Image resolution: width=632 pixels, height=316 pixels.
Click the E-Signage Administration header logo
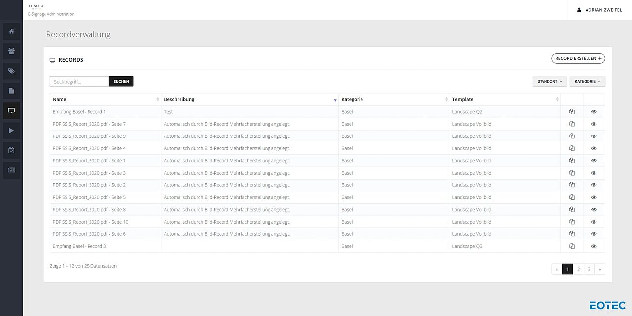tap(51, 10)
